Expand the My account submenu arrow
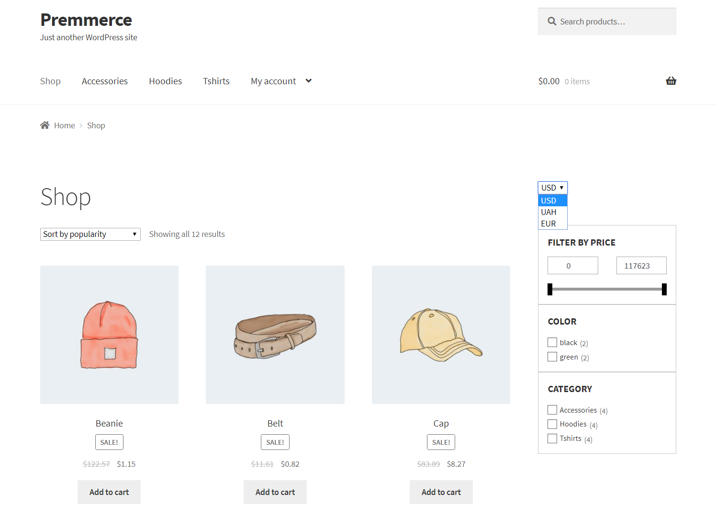716x517 pixels. coord(309,81)
